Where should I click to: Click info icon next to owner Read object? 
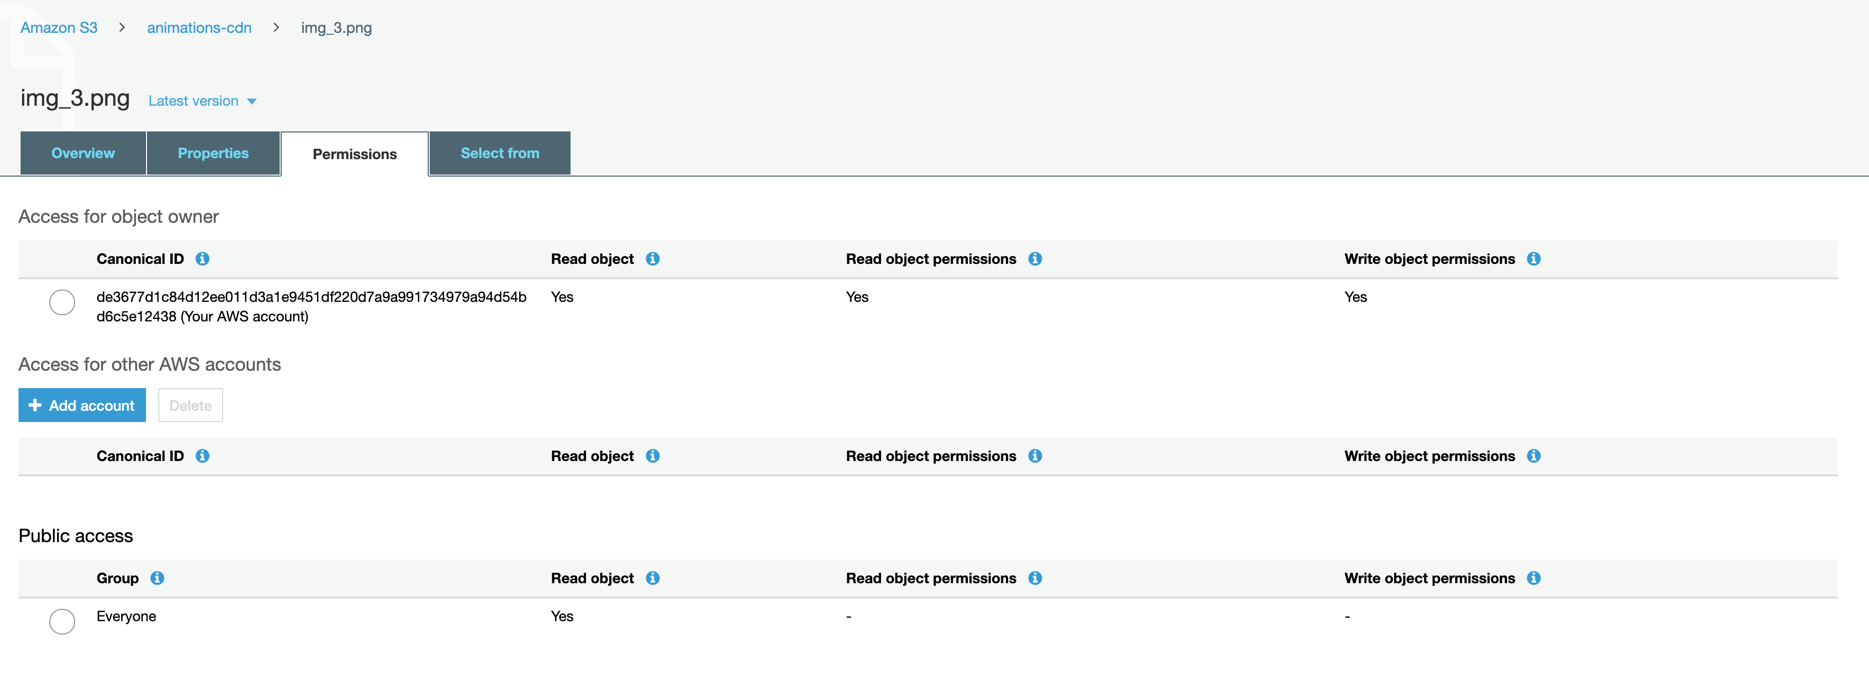click(x=652, y=259)
